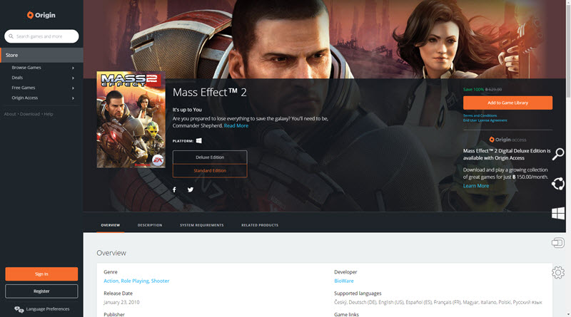The image size is (571, 317).
Task: Open the Terms and Conditions link
Action: 480,115
